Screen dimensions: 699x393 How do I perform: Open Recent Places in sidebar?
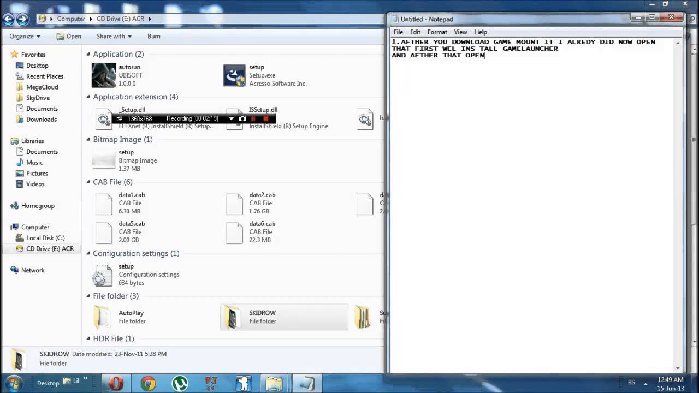[x=45, y=76]
